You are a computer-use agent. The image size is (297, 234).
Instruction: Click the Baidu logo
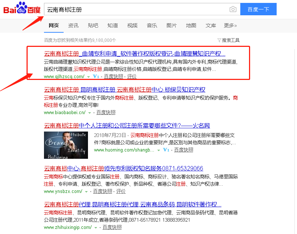[x=22, y=8]
